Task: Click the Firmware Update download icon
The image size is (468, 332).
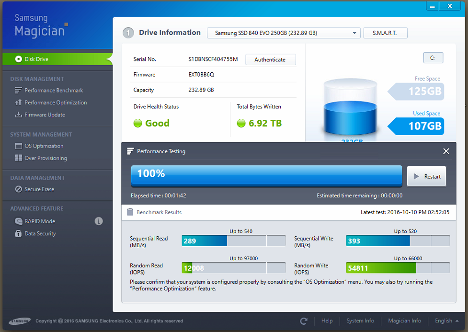Action: (19, 115)
